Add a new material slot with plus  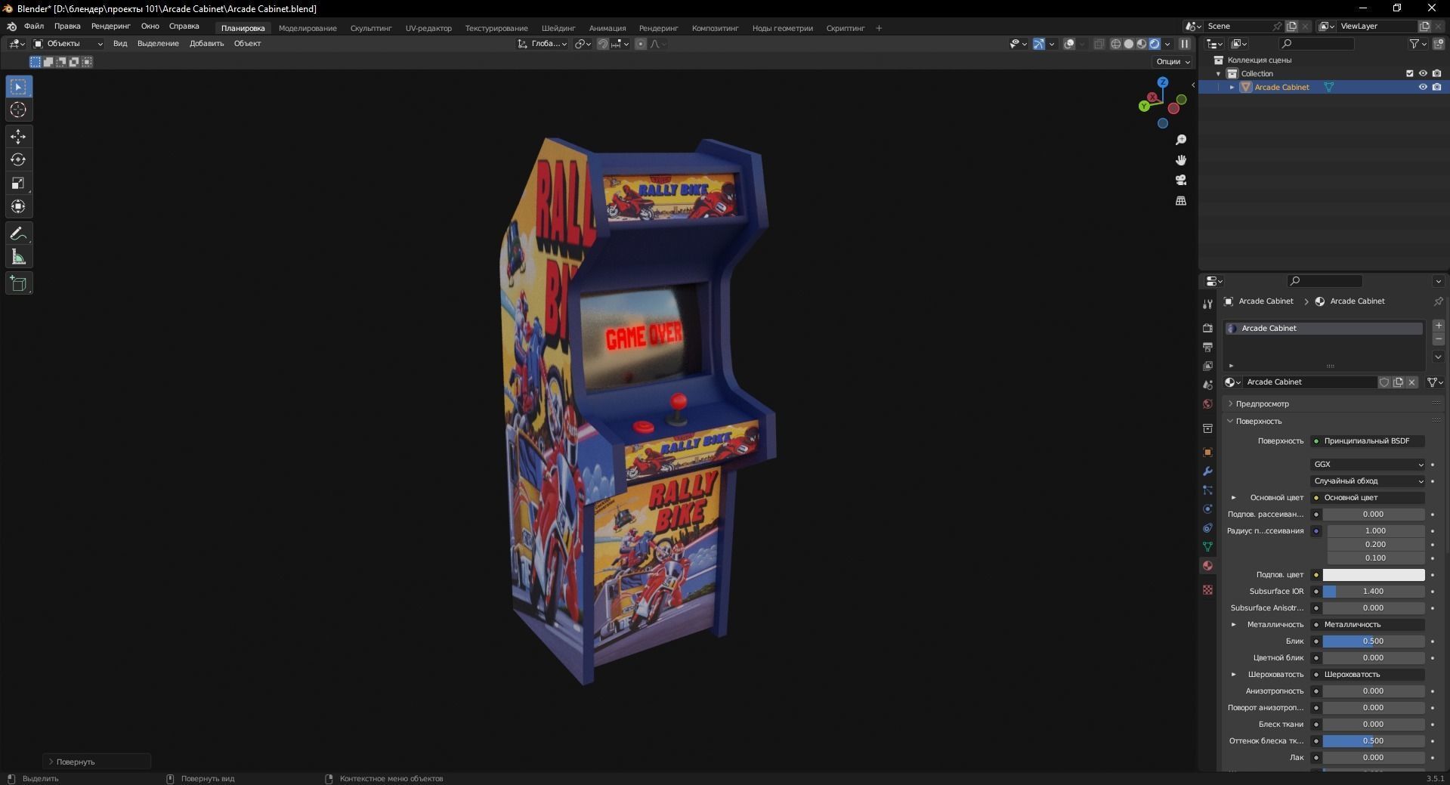(x=1439, y=326)
